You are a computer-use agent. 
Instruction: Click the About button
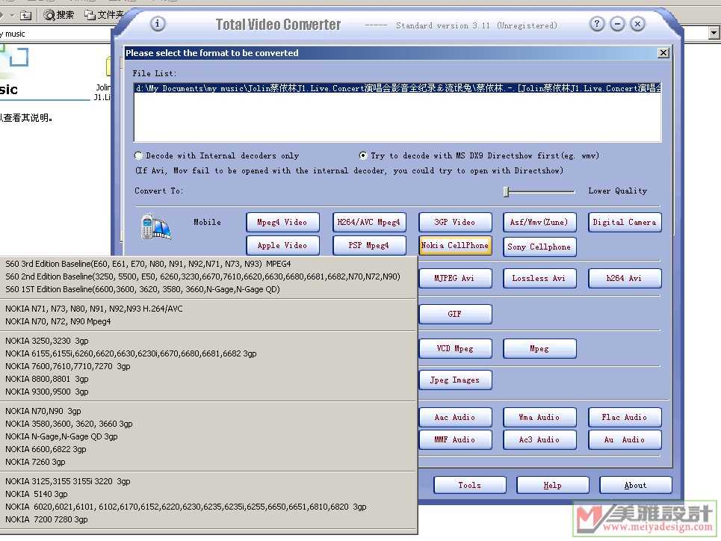coord(636,486)
